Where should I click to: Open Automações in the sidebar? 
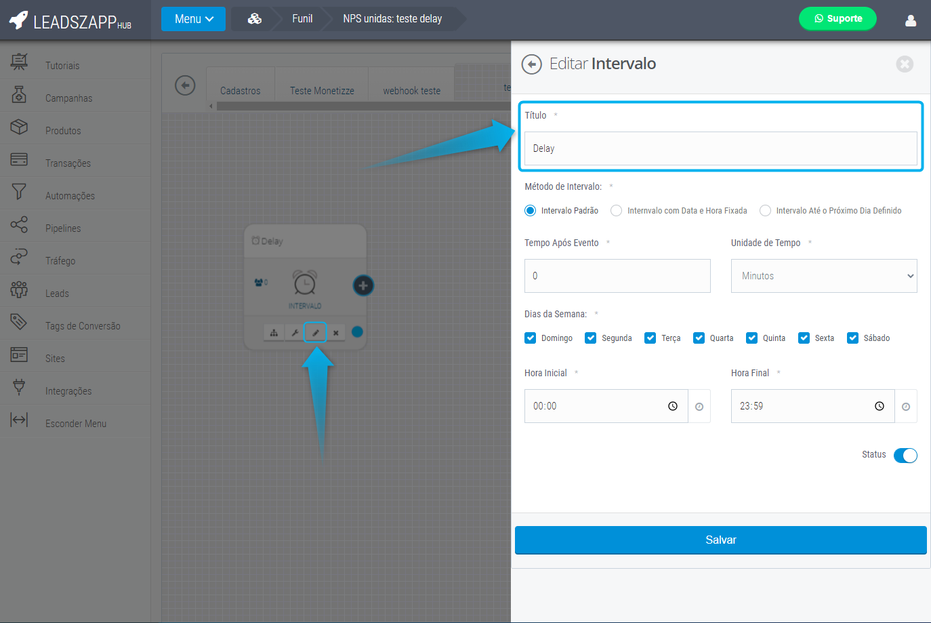[x=70, y=196]
